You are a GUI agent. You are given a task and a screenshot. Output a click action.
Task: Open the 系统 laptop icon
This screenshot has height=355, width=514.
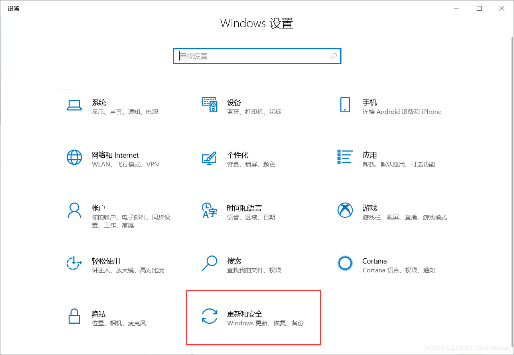click(74, 105)
